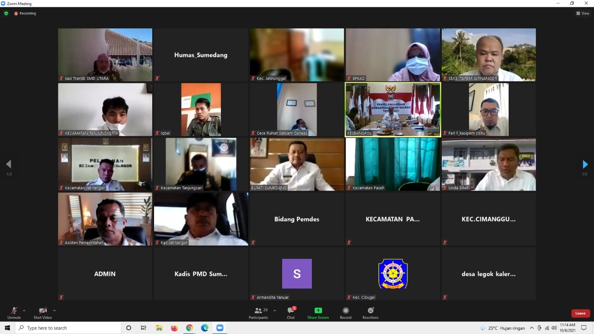Open the Participants panel

258,311
